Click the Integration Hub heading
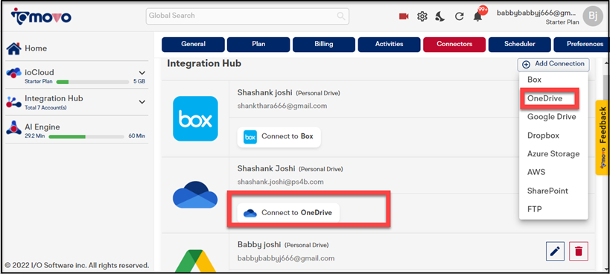Viewport: 610px width, 274px height. (204, 63)
